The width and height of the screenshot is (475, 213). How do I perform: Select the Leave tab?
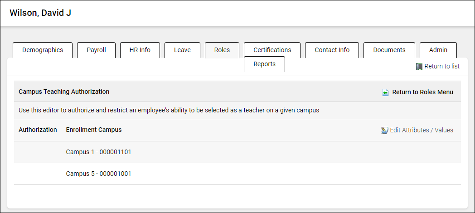coord(182,50)
